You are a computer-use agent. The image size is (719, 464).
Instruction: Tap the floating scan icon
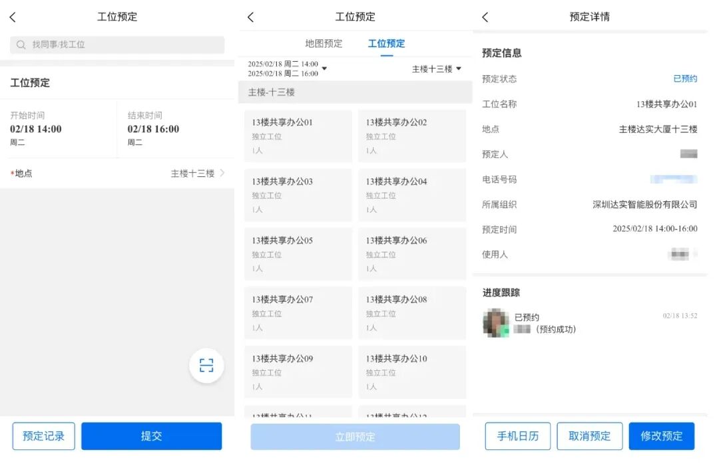[x=206, y=365]
